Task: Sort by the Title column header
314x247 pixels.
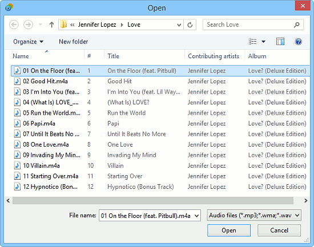Action: click(114, 56)
